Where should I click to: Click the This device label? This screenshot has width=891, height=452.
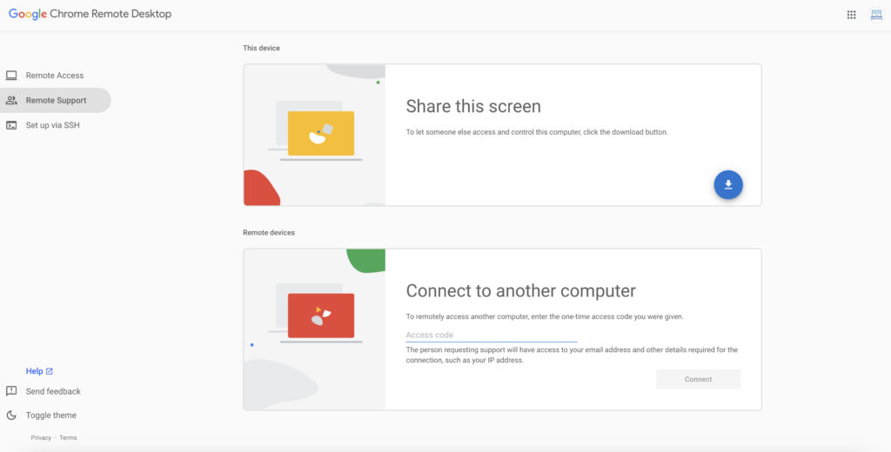tap(261, 49)
